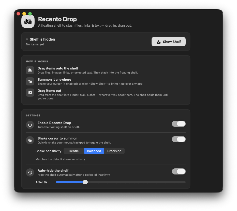Select Precision shake sensitivity
The height and width of the screenshot is (211, 237).
coord(114,151)
